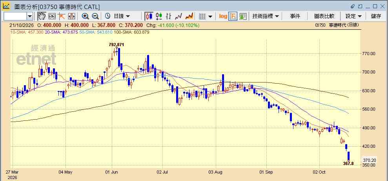Click the 792.871 high price marker
This screenshot has width=388, height=181.
[x=116, y=45]
